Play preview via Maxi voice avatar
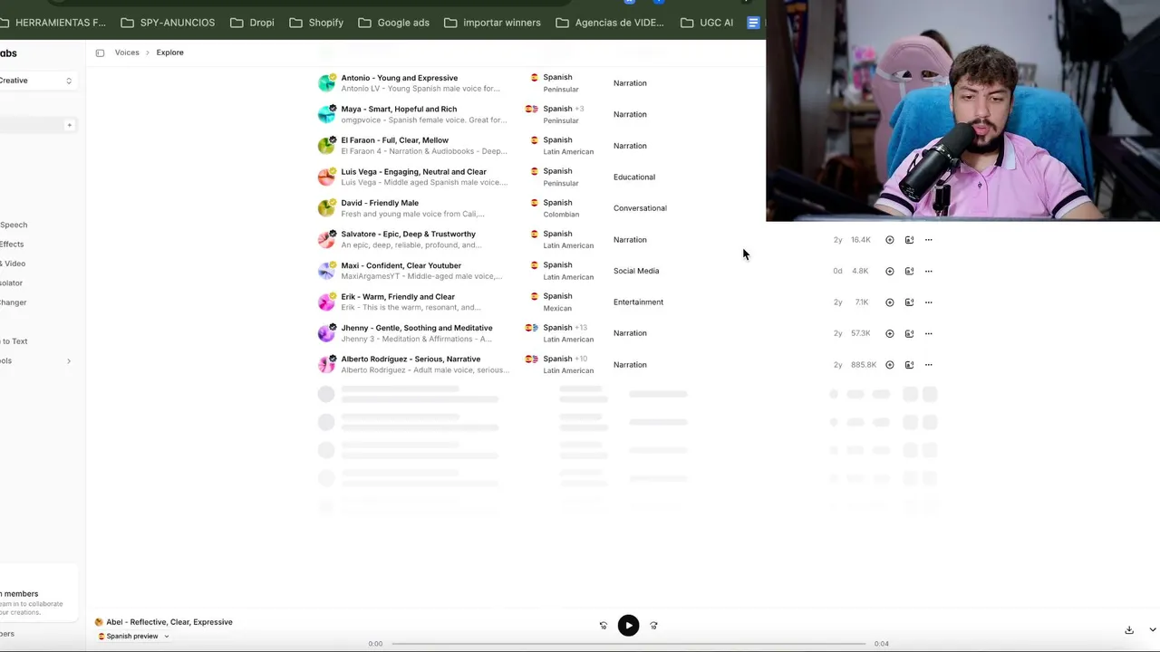Image resolution: width=1160 pixels, height=652 pixels. point(326,271)
